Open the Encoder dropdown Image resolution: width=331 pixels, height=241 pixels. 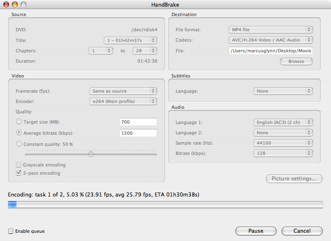[x=123, y=101]
